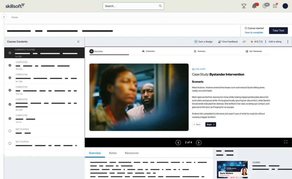
Task: Open the How to complete link
Action: click(254, 32)
